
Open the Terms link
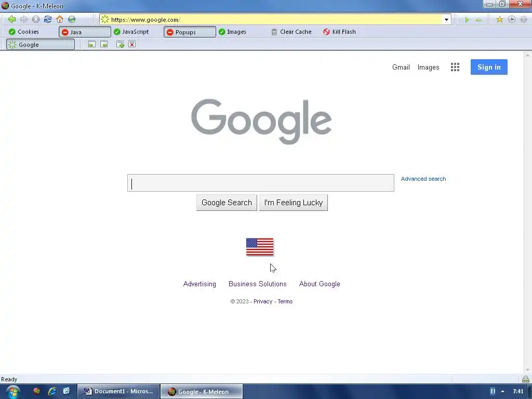click(x=285, y=301)
